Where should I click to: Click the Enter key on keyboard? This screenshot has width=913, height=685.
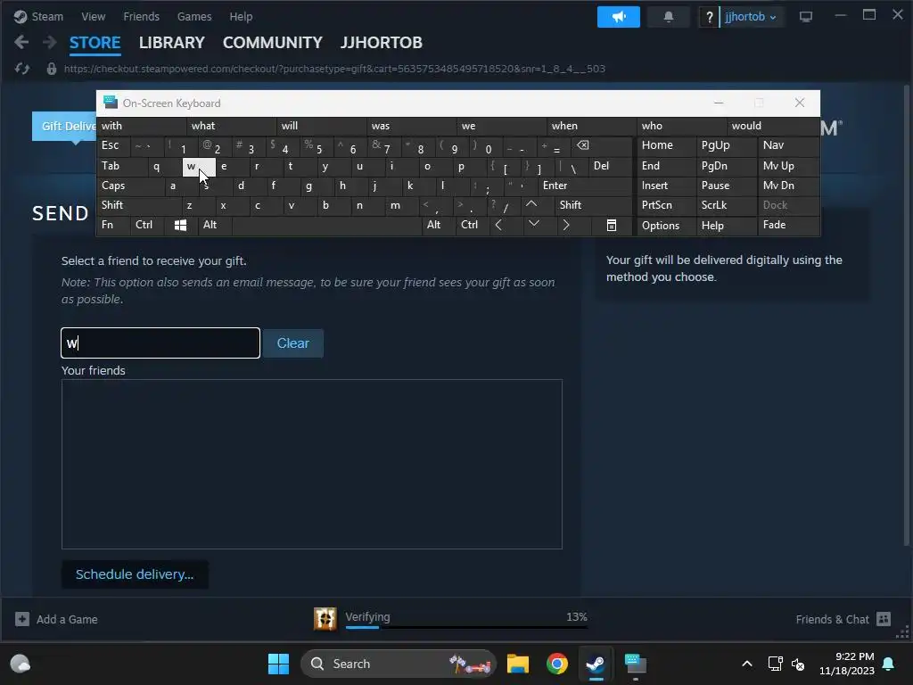[x=585, y=186]
